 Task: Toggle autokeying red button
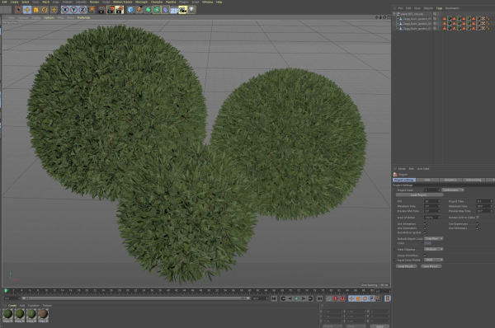(336, 298)
